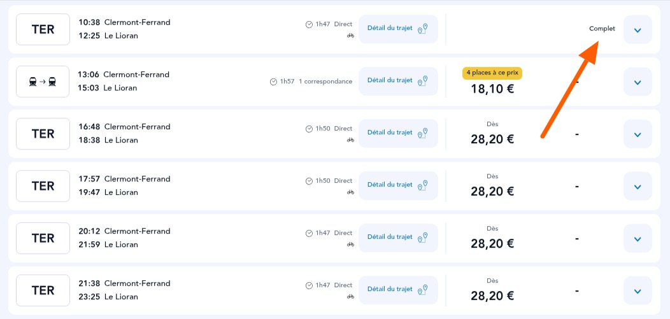Click the TER badge for the 17:57 train

coord(43,186)
